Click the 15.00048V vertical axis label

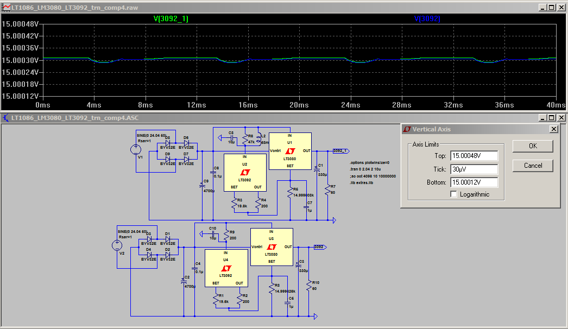[x=20, y=24]
